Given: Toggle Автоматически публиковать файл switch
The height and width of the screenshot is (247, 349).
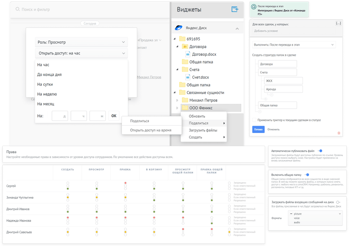Looking at the screenshot, I should click(320, 151).
